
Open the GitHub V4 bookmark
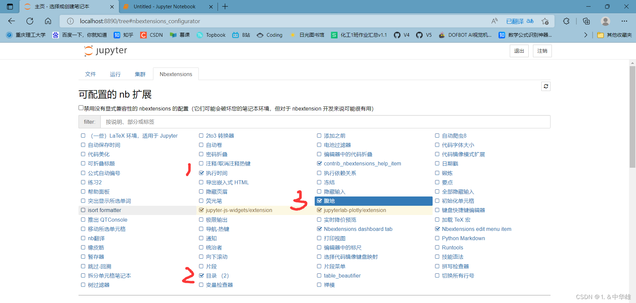point(401,35)
